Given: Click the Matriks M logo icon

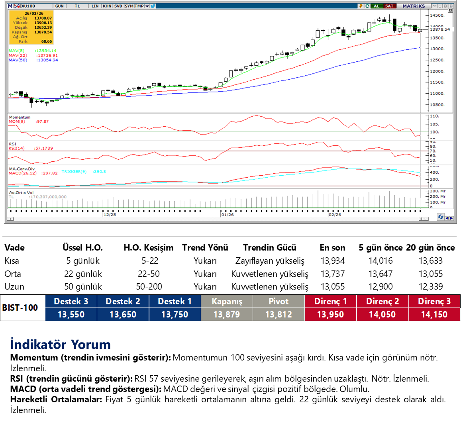Looking at the screenshot, I should tap(10, 6).
